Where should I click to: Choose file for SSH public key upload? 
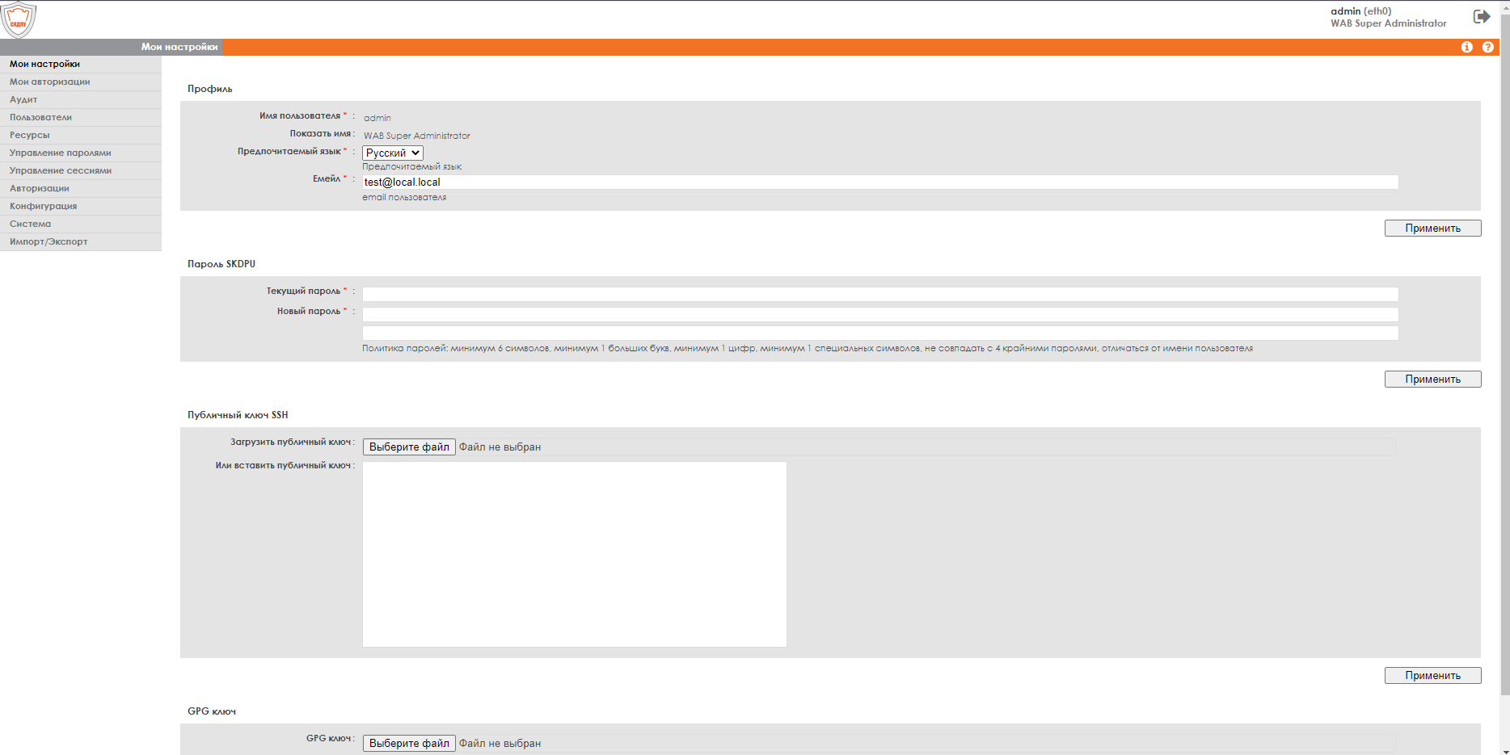tap(409, 447)
